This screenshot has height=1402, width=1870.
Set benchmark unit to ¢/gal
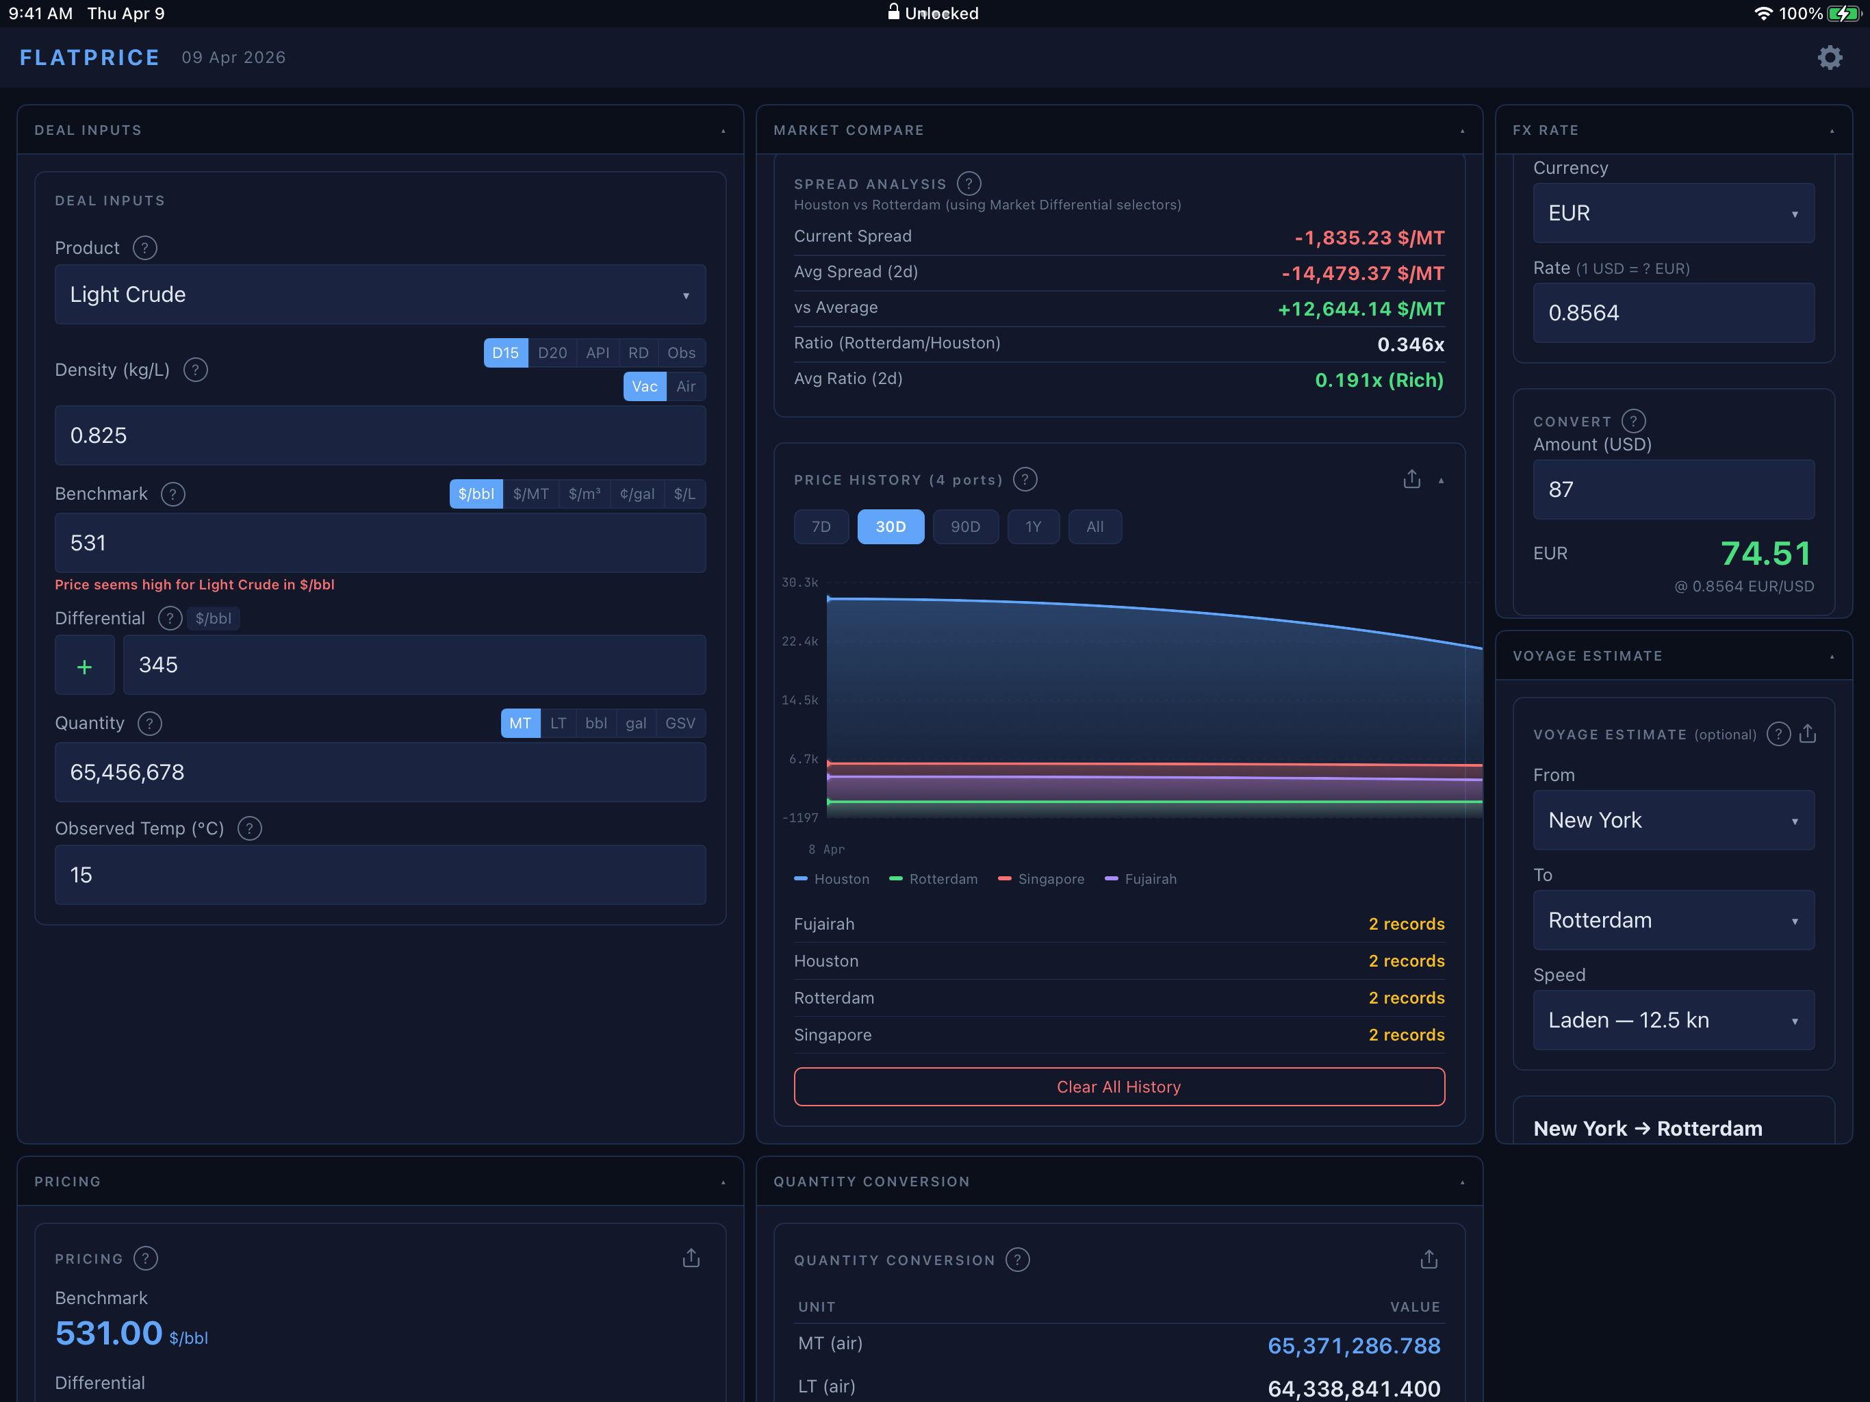click(x=637, y=494)
